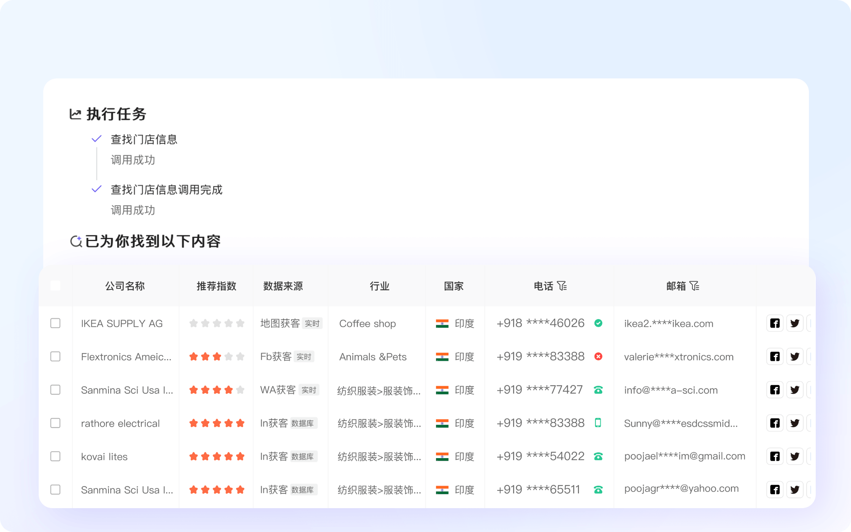Screen dimensions: 851x532
Task: Click the phone column filter icon
Action: click(562, 286)
